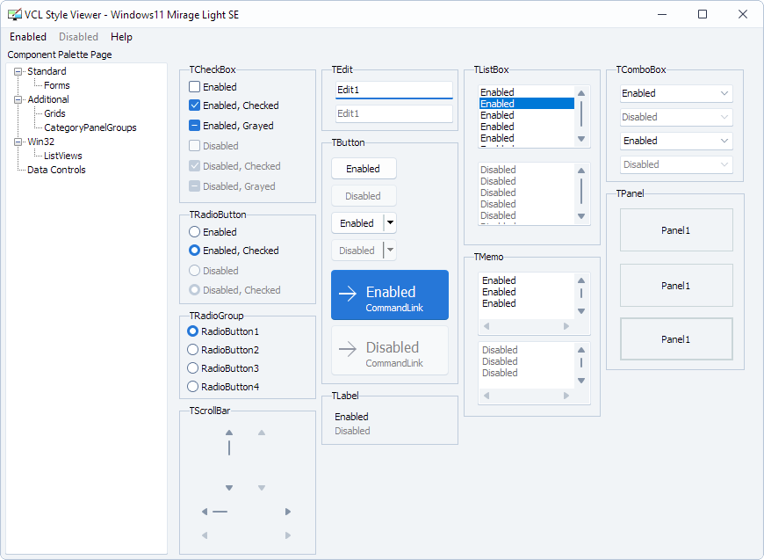Viewport: 764px width, 560px height.
Task: Click the TListBox scroll up arrow
Action: tap(581, 93)
